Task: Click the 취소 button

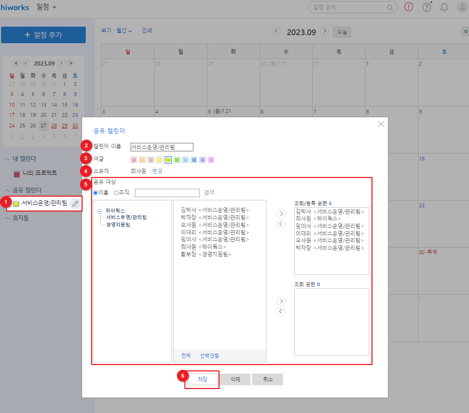Action: coord(268,379)
